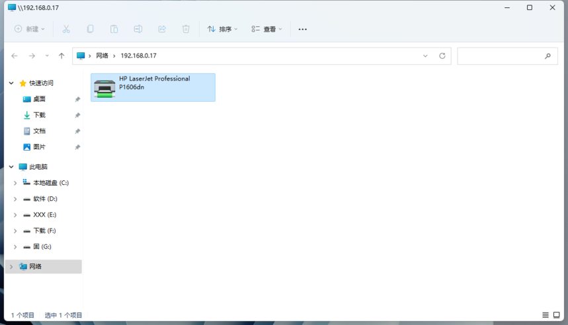The image size is (568, 325).
Task: Select 下载 (F:) drive
Action: pyautogui.click(x=44, y=231)
